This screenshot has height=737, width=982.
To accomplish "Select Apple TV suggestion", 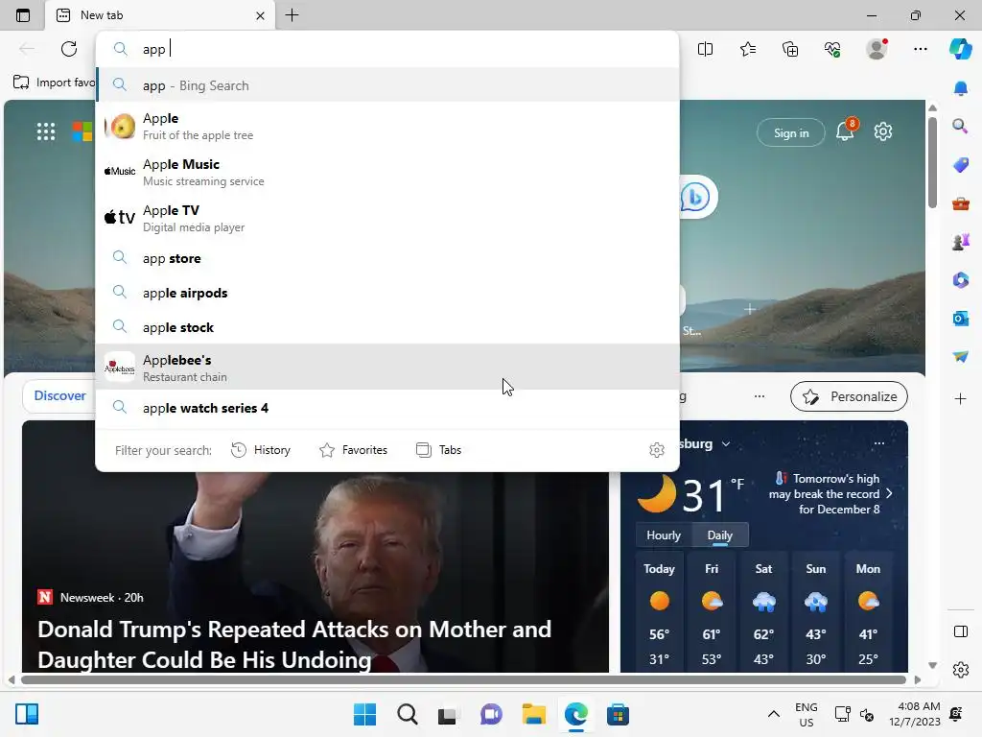I will click(x=387, y=218).
